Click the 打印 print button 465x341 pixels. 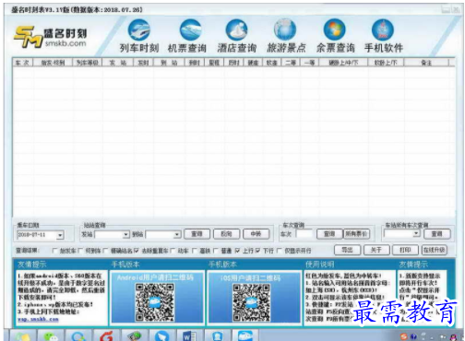pos(405,250)
